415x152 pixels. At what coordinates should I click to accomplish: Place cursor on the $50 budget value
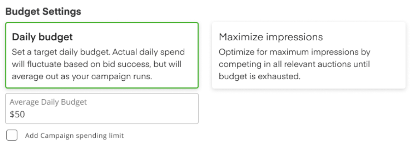point(18,115)
